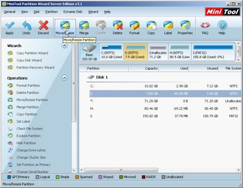Image resolution: width=243 pixels, height=188 pixels.
Task: Click the Merge Partition sidebar icon
Action: tap(10, 107)
